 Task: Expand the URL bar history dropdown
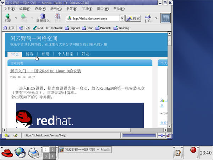point(122,18)
